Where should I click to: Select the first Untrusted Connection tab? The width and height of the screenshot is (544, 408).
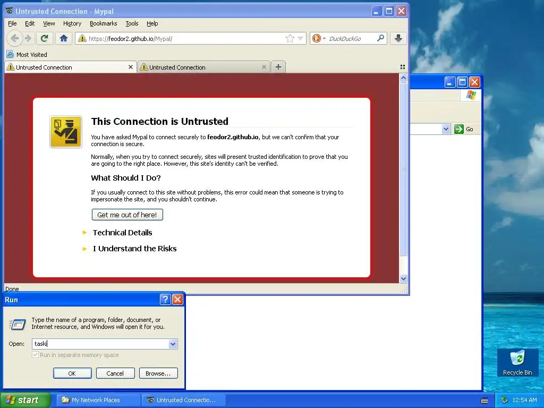point(70,67)
